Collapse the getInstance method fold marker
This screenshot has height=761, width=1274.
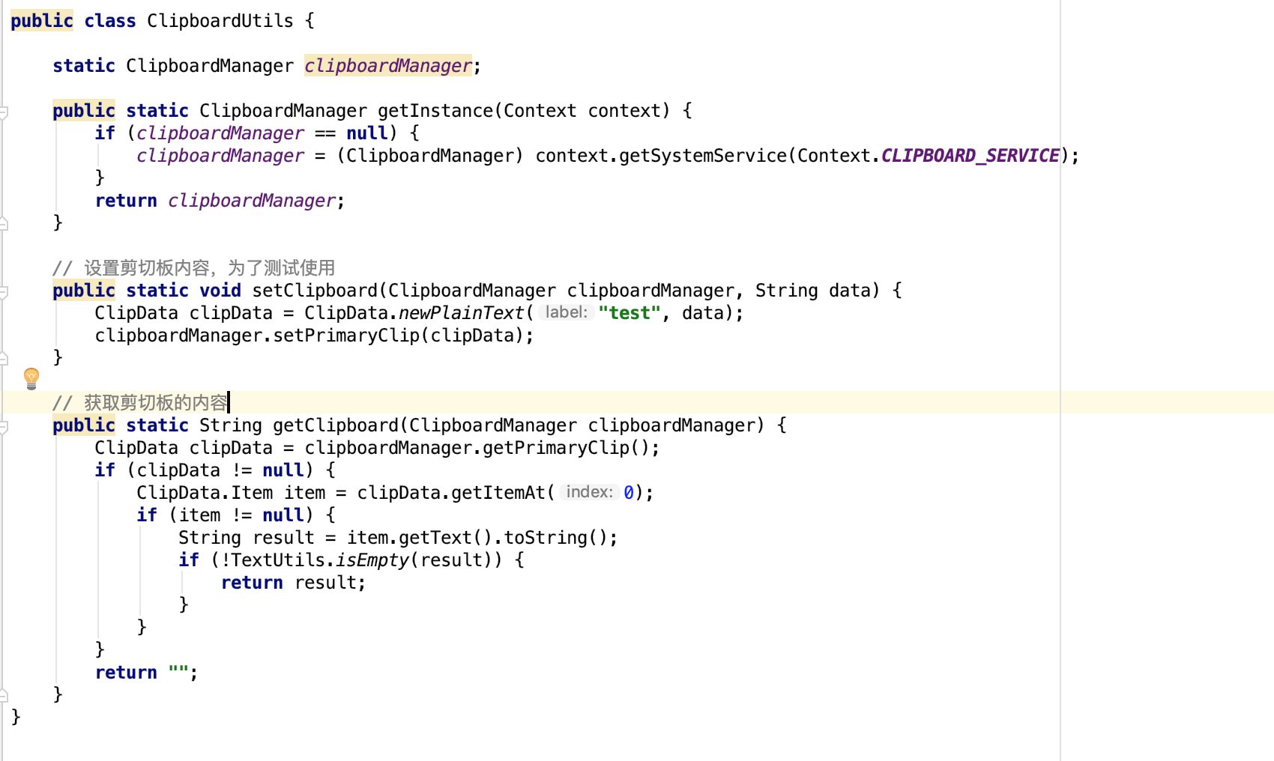4,112
